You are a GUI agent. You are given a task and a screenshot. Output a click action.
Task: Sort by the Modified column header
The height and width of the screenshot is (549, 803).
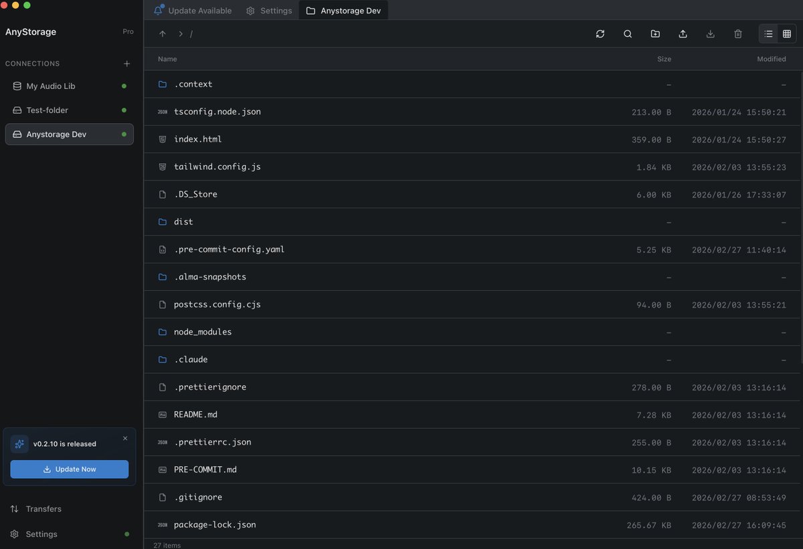tap(772, 59)
